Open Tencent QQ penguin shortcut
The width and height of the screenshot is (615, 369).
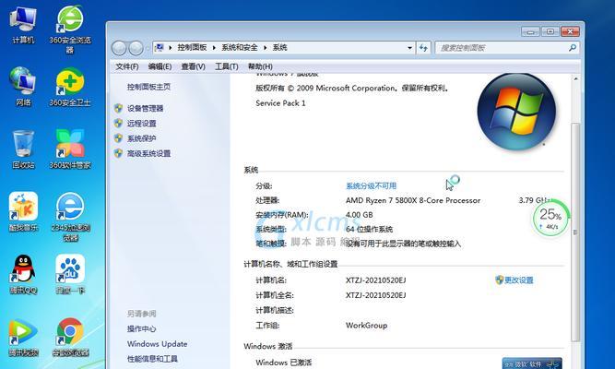pos(23,274)
